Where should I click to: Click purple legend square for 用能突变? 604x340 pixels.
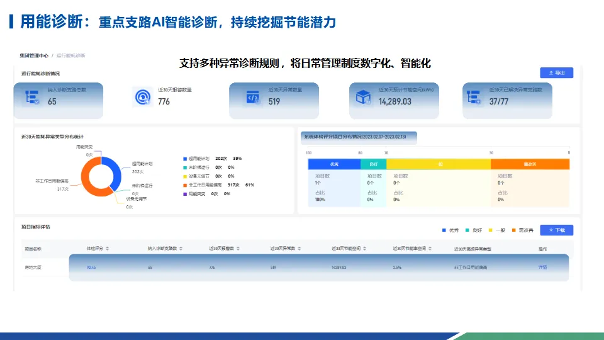pyautogui.click(x=185, y=195)
